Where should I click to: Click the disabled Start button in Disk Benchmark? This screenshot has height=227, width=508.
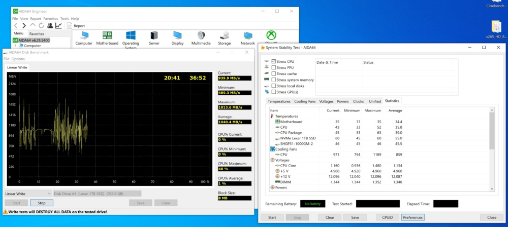pos(16,203)
